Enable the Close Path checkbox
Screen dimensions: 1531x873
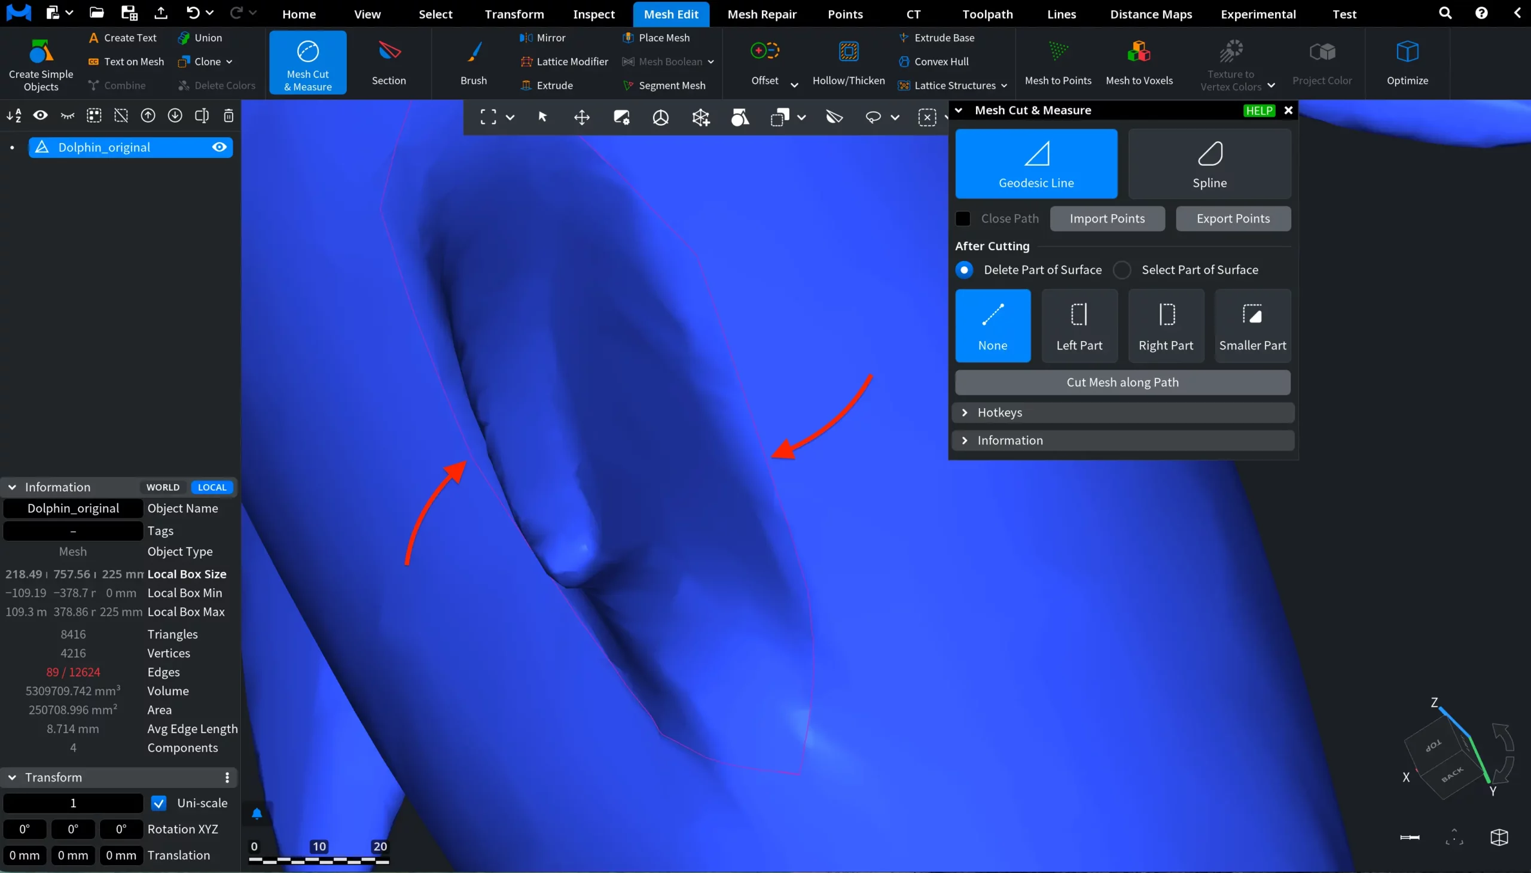coord(962,219)
